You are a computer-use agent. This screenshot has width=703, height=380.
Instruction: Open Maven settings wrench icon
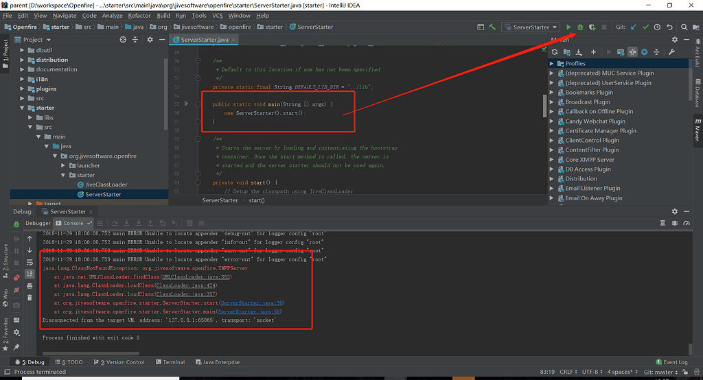tap(671, 52)
